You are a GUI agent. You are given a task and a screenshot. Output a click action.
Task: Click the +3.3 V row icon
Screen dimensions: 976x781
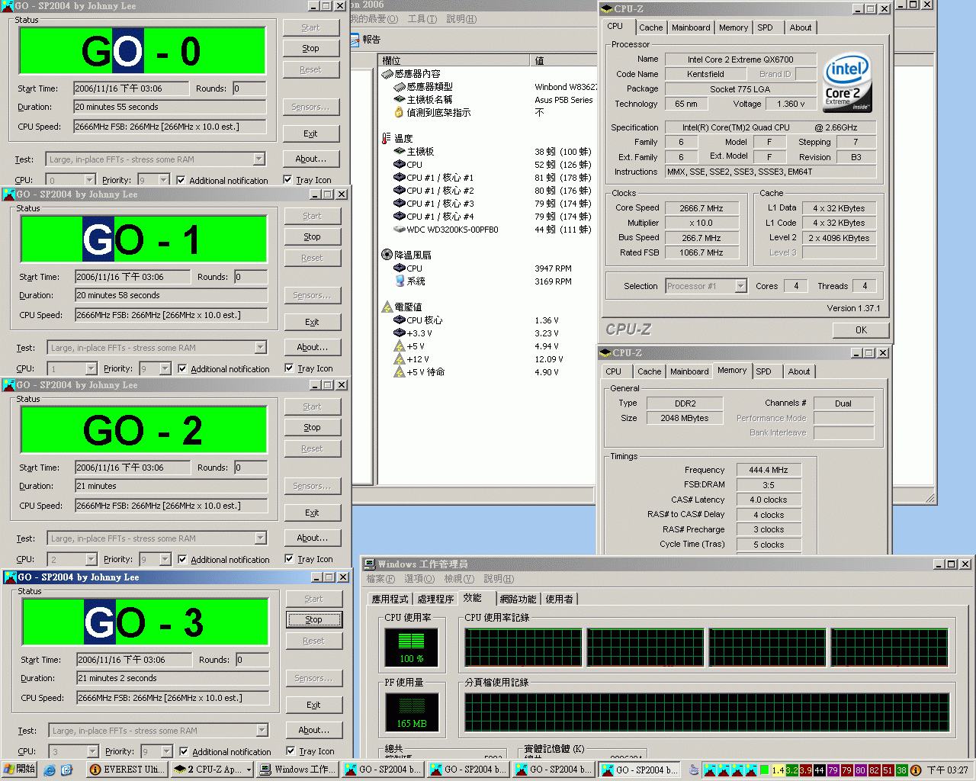(400, 333)
